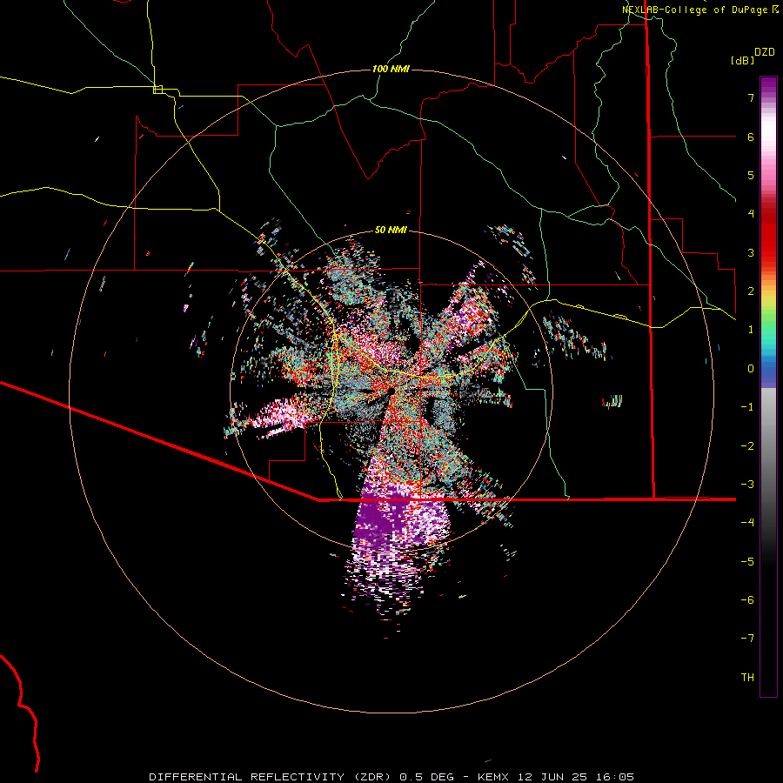
Task: Click the 2 value on color scale
Action: tap(751, 291)
